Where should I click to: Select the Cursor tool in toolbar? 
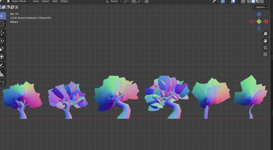pos(2,24)
